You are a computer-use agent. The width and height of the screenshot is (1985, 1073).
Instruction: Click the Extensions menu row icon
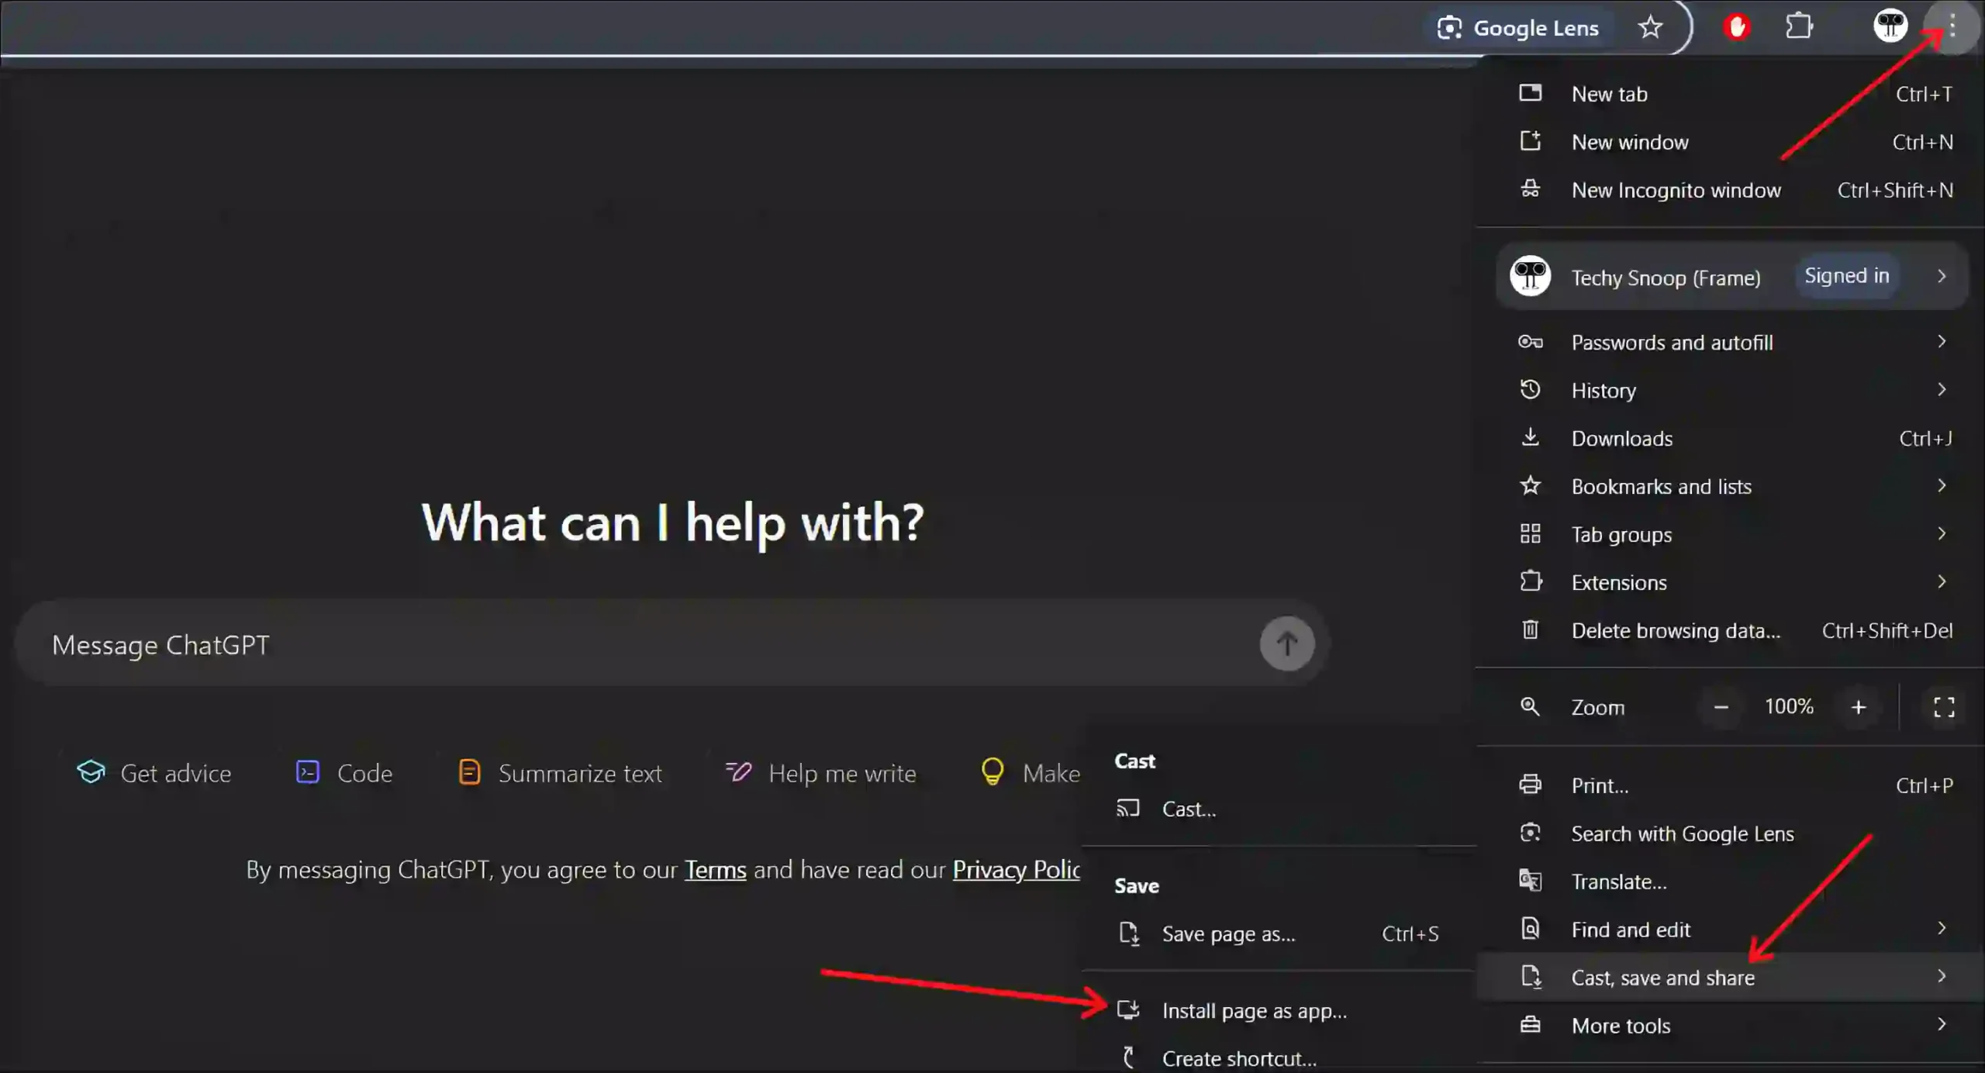pyautogui.click(x=1530, y=581)
